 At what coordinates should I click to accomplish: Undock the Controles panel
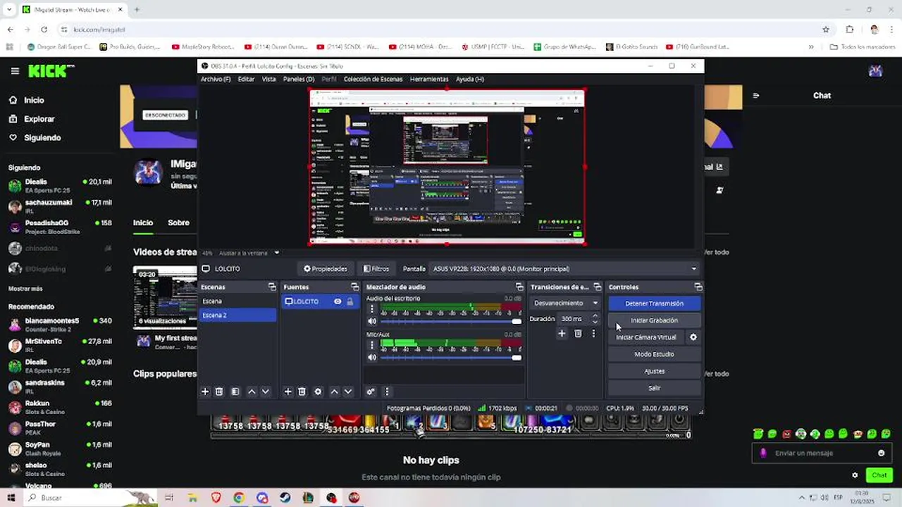coord(698,287)
